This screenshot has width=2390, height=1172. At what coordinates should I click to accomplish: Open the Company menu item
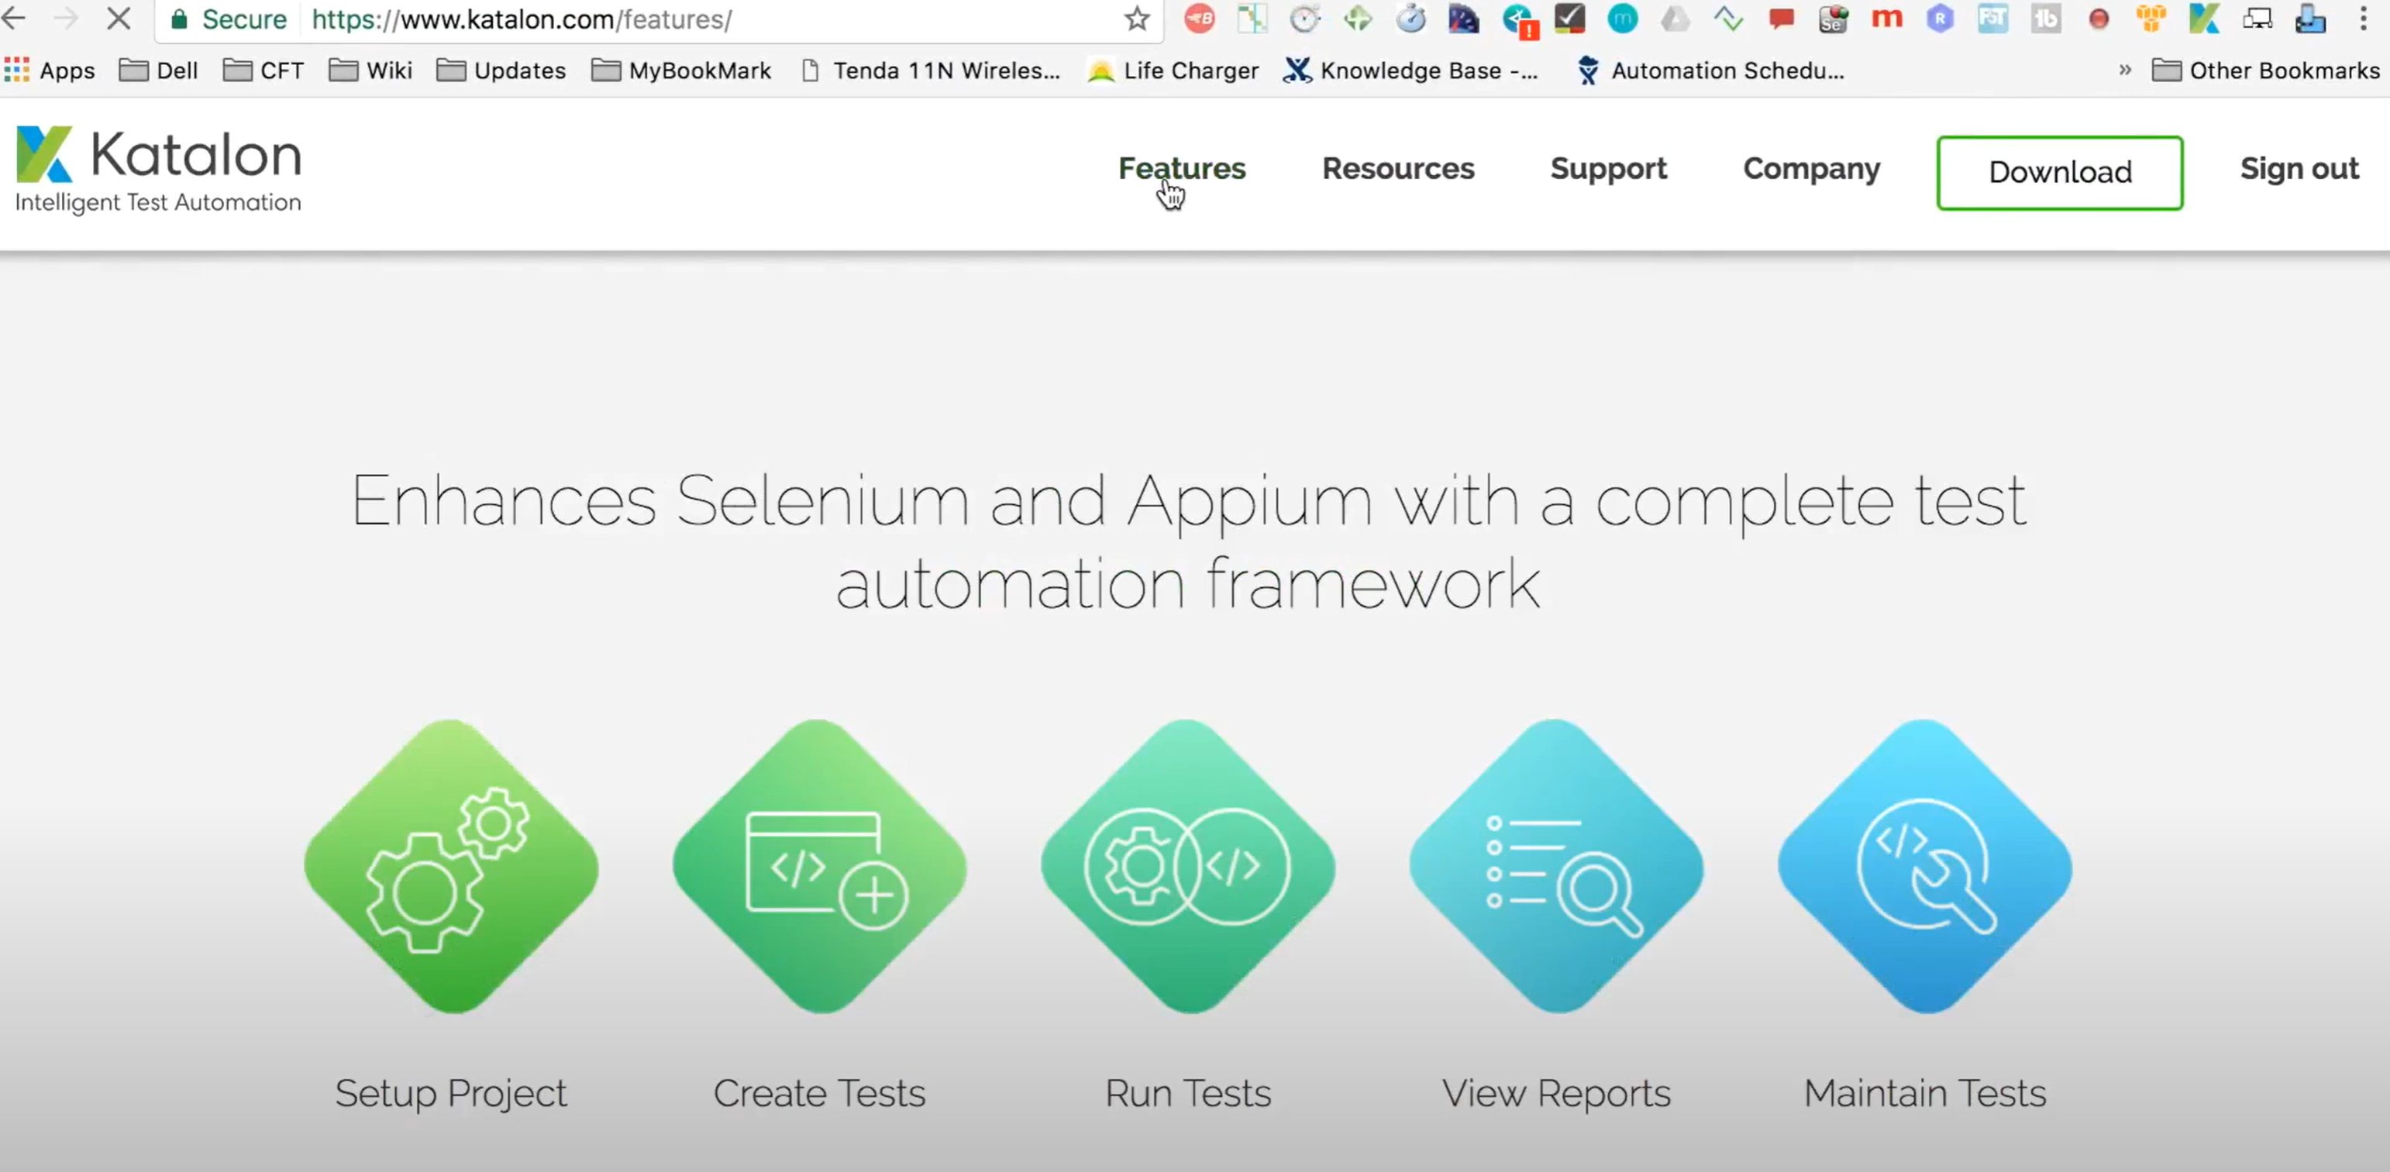click(x=1811, y=169)
